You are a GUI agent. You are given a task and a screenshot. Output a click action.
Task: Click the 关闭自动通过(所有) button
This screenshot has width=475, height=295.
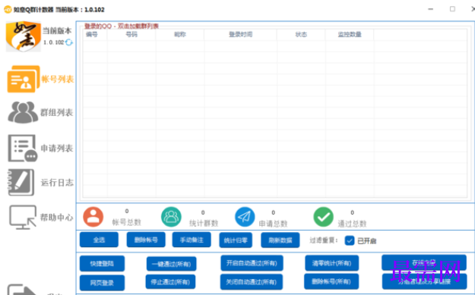click(x=251, y=282)
